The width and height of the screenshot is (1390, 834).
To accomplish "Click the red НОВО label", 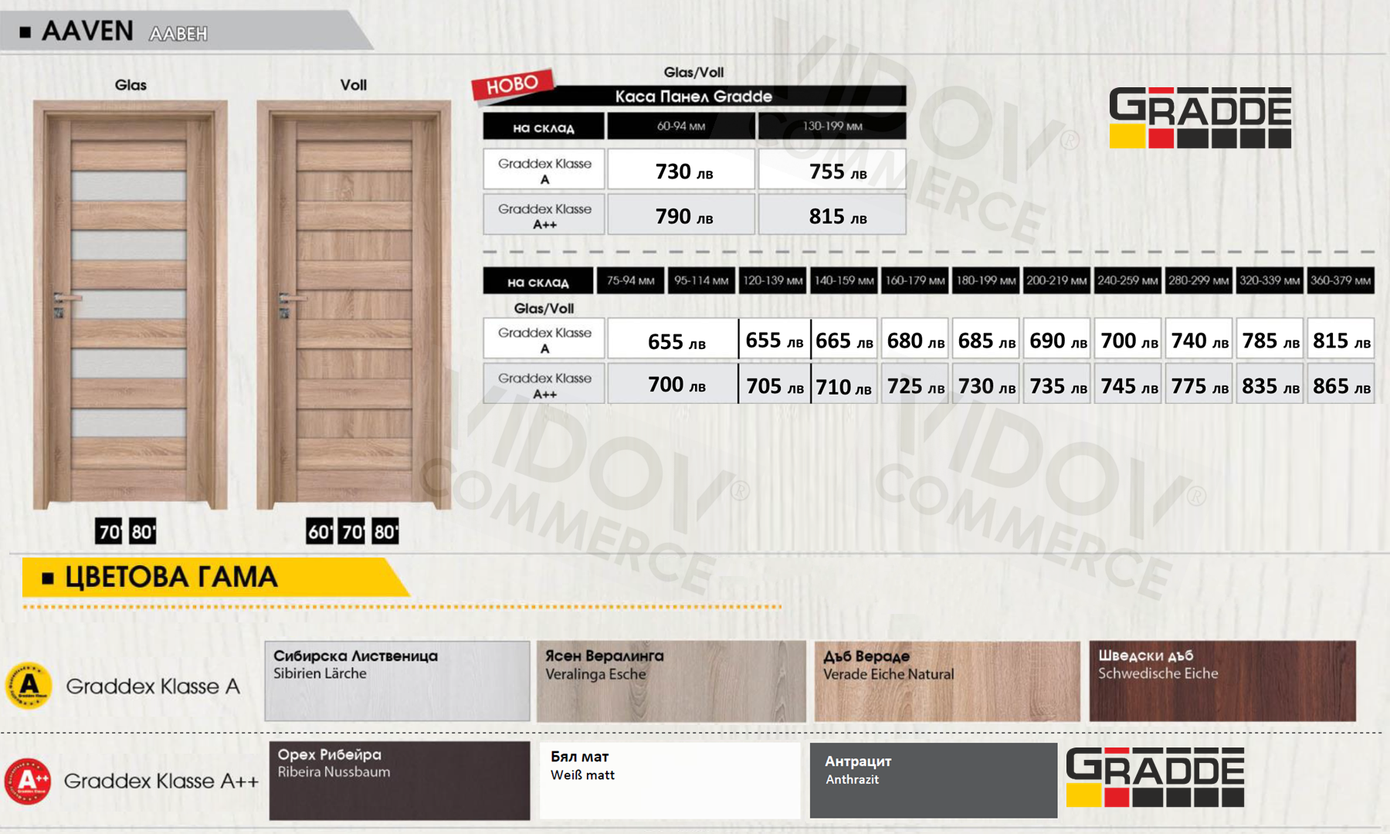I will pyautogui.click(x=513, y=85).
